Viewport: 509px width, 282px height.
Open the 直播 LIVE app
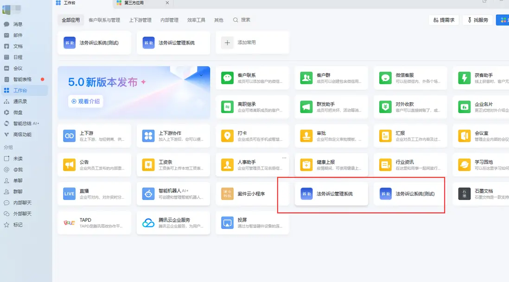click(x=94, y=194)
